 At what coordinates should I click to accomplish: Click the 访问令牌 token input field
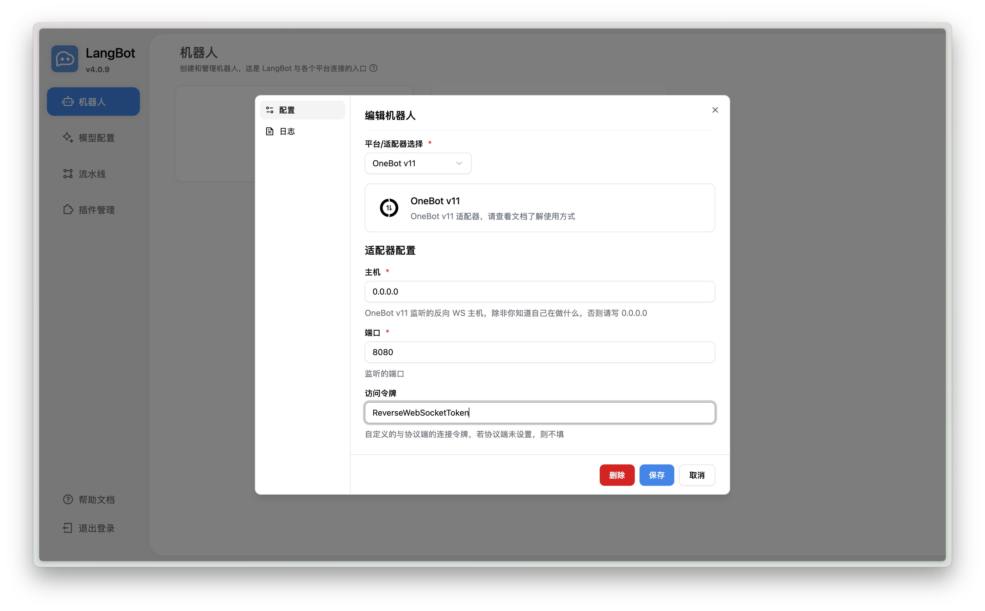[539, 413]
